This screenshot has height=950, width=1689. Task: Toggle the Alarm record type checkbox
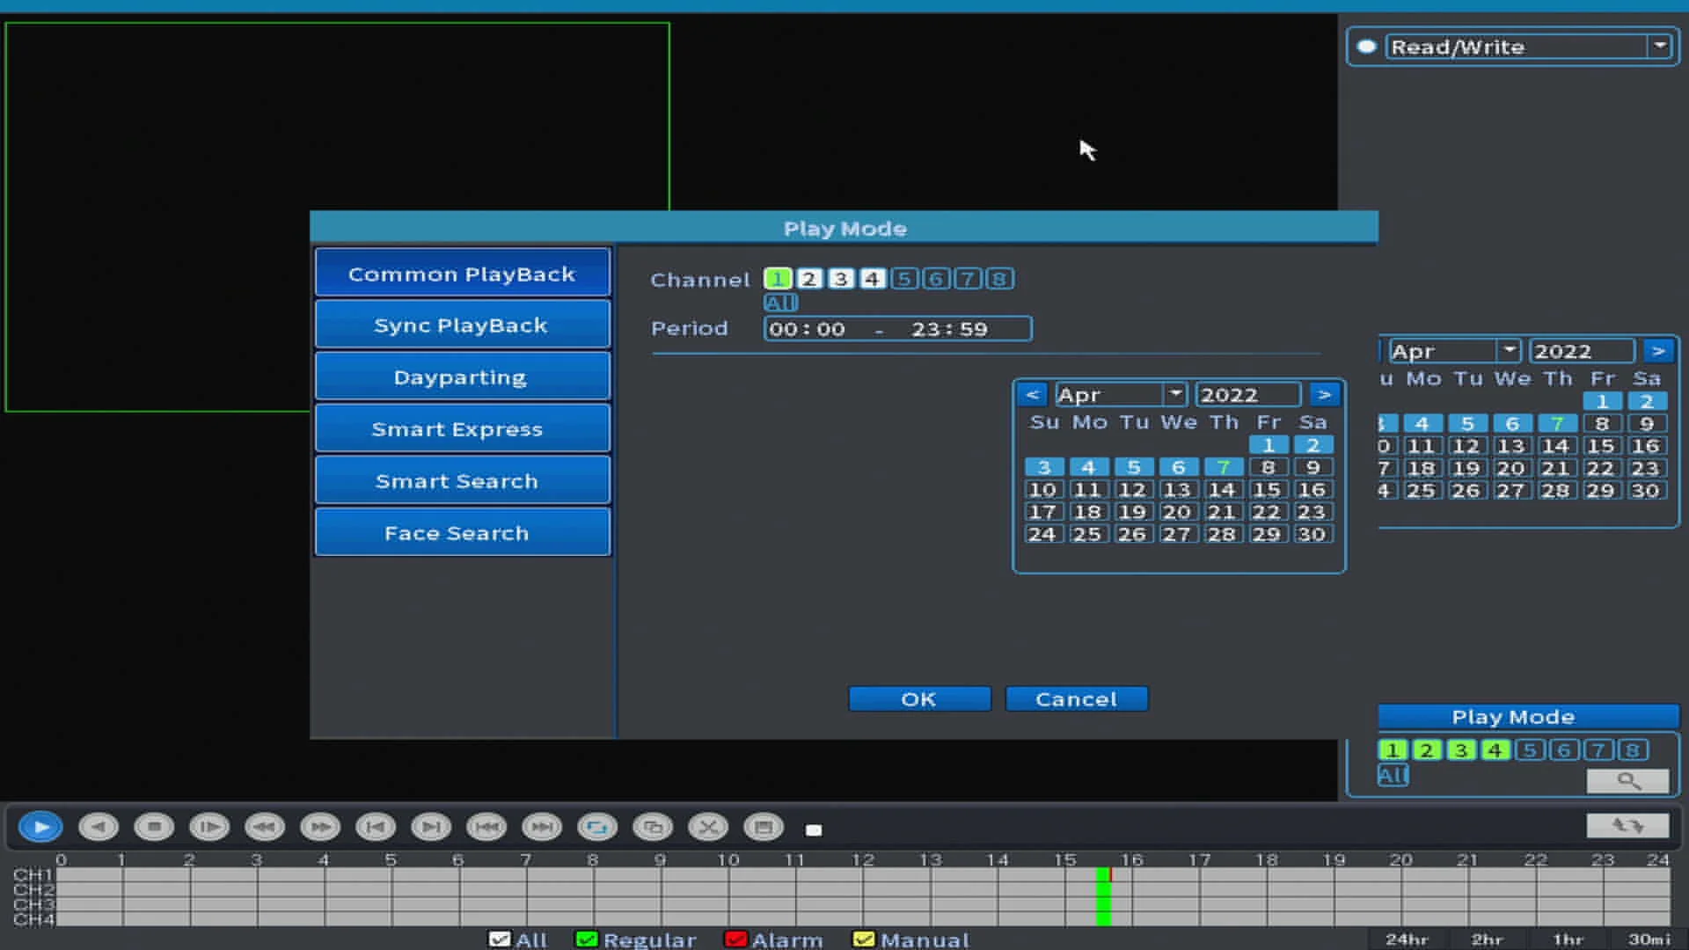(735, 939)
